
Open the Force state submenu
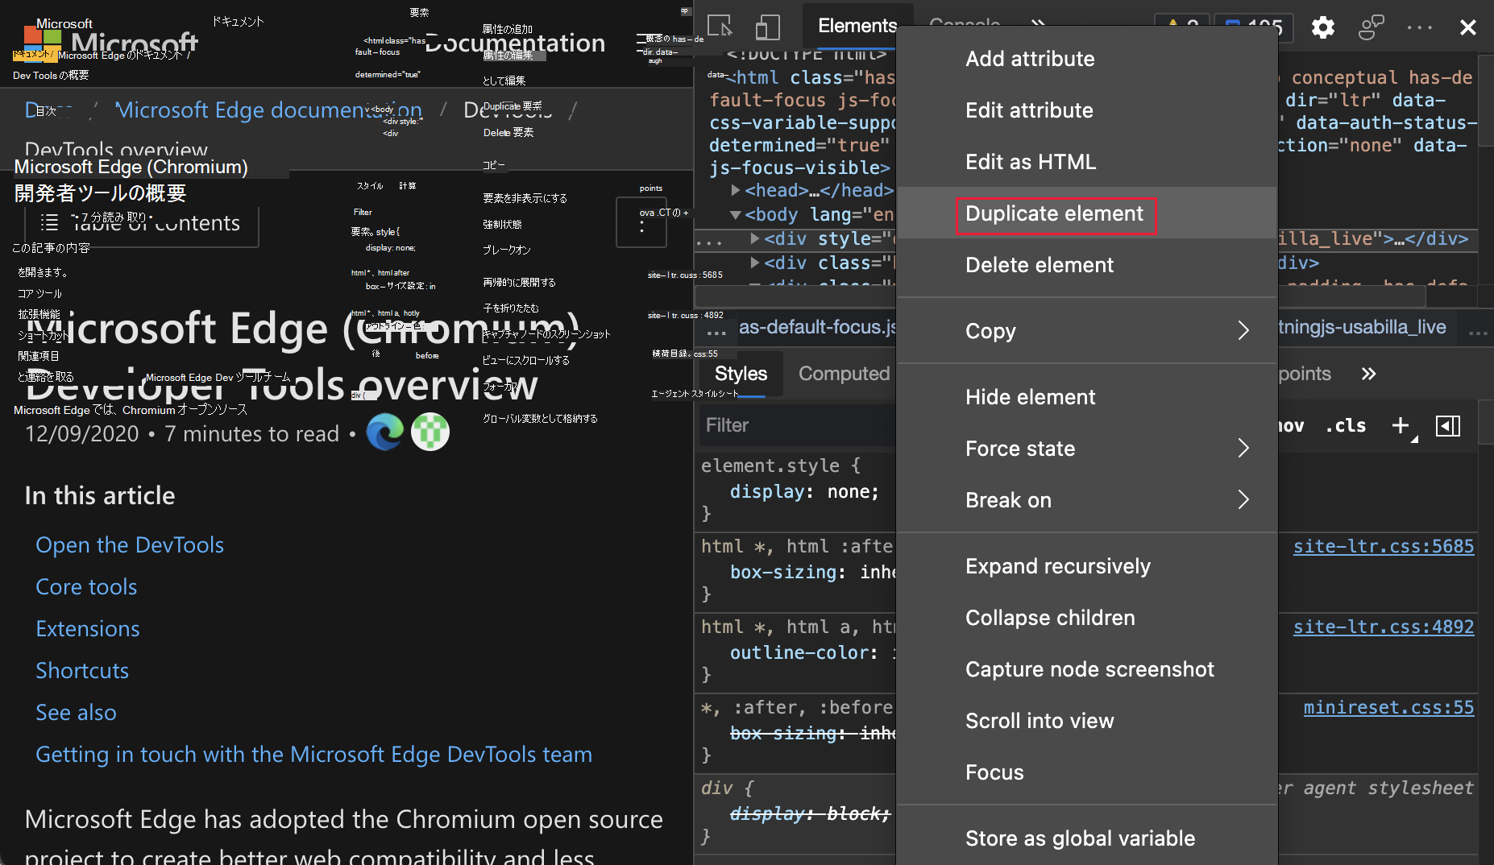tap(1086, 449)
